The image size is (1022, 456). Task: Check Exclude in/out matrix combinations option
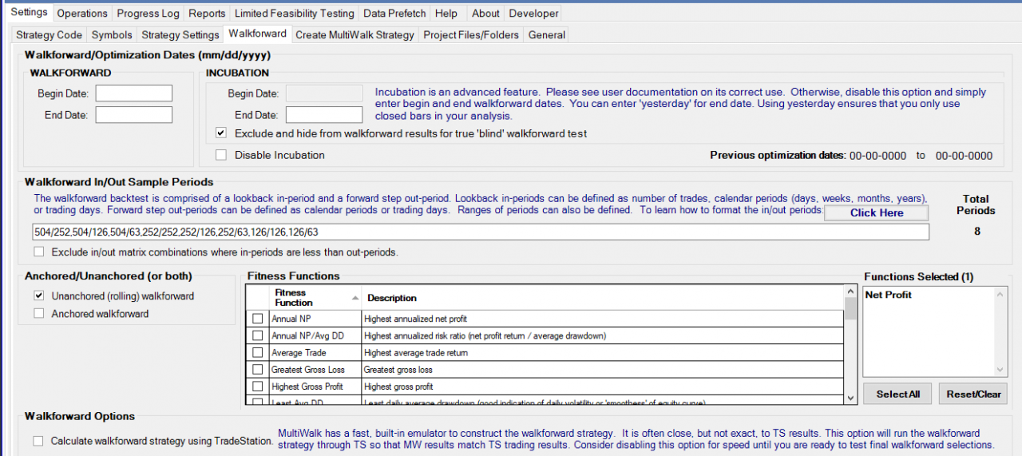tap(40, 252)
